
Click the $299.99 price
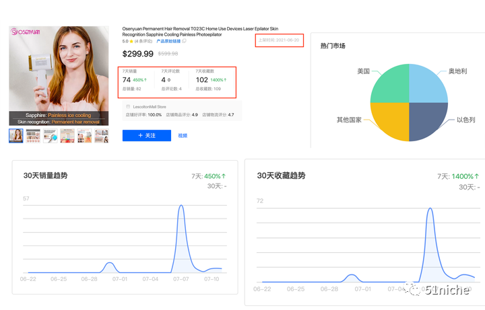137,54
